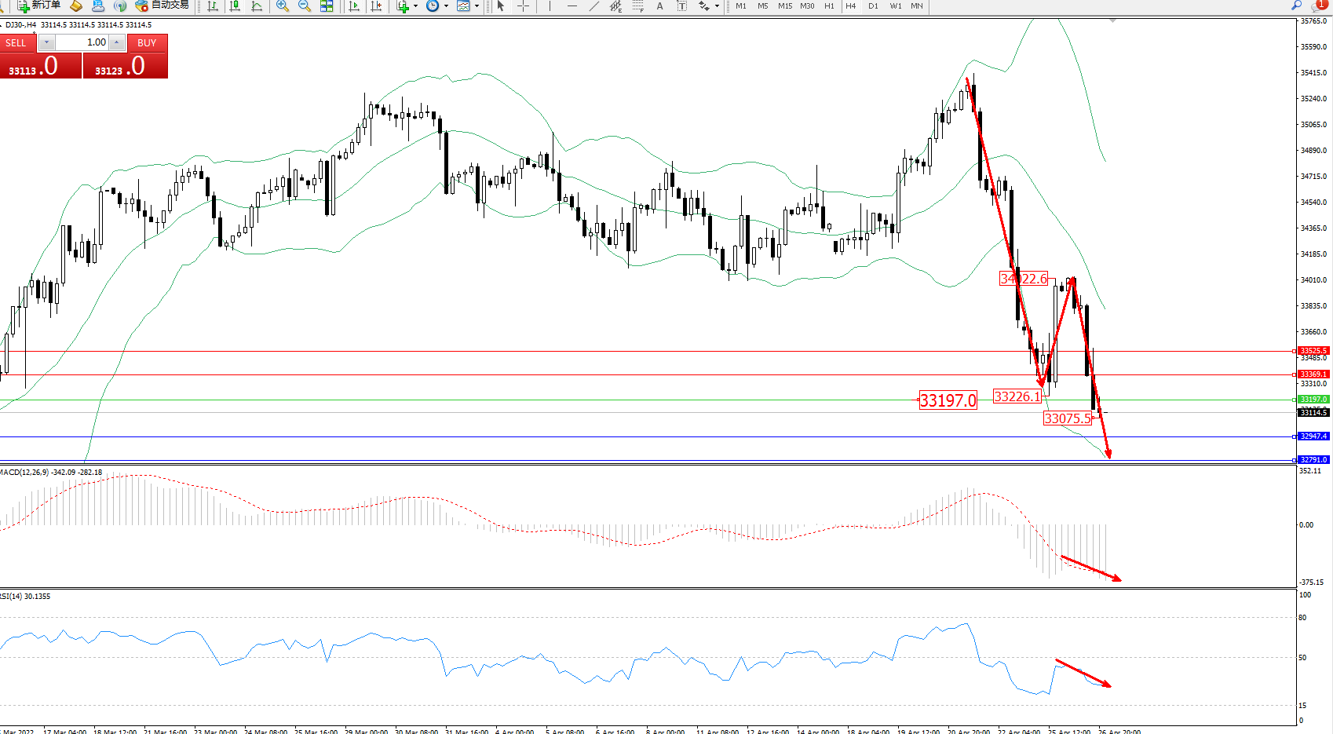Image resolution: width=1333 pixels, height=734 pixels.
Task: Switch chart to bar chart mode
Action: point(213,6)
